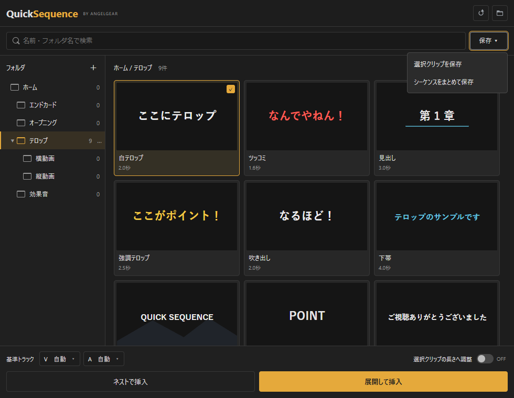Select the ホーム folder row
The image size is (514, 398).
click(52, 87)
